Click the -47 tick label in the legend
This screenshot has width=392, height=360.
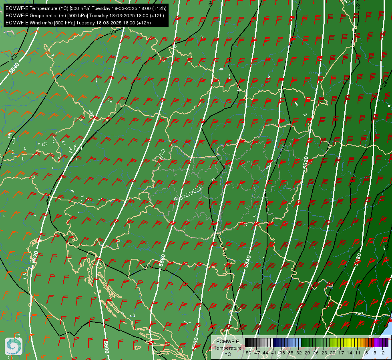[256, 353]
